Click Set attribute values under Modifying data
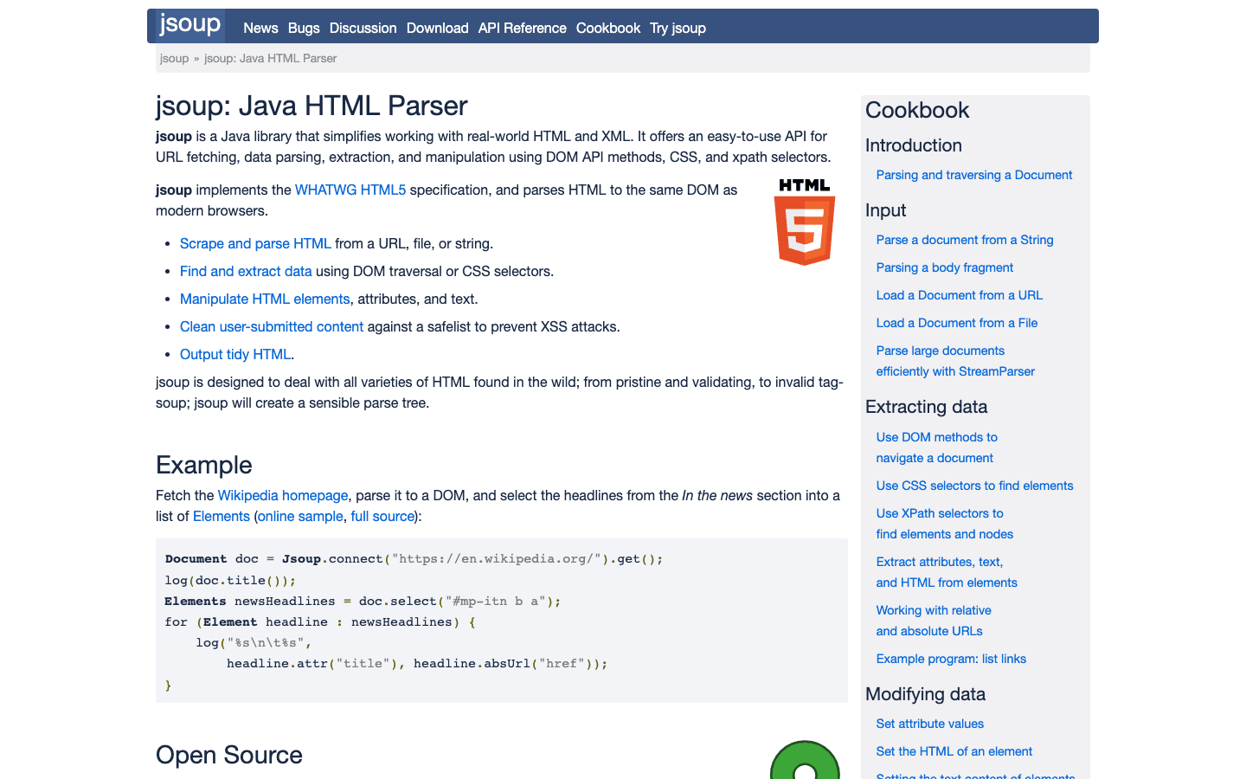The width and height of the screenshot is (1246, 779). point(929,724)
